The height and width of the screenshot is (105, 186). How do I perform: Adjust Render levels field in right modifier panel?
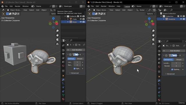176,66
